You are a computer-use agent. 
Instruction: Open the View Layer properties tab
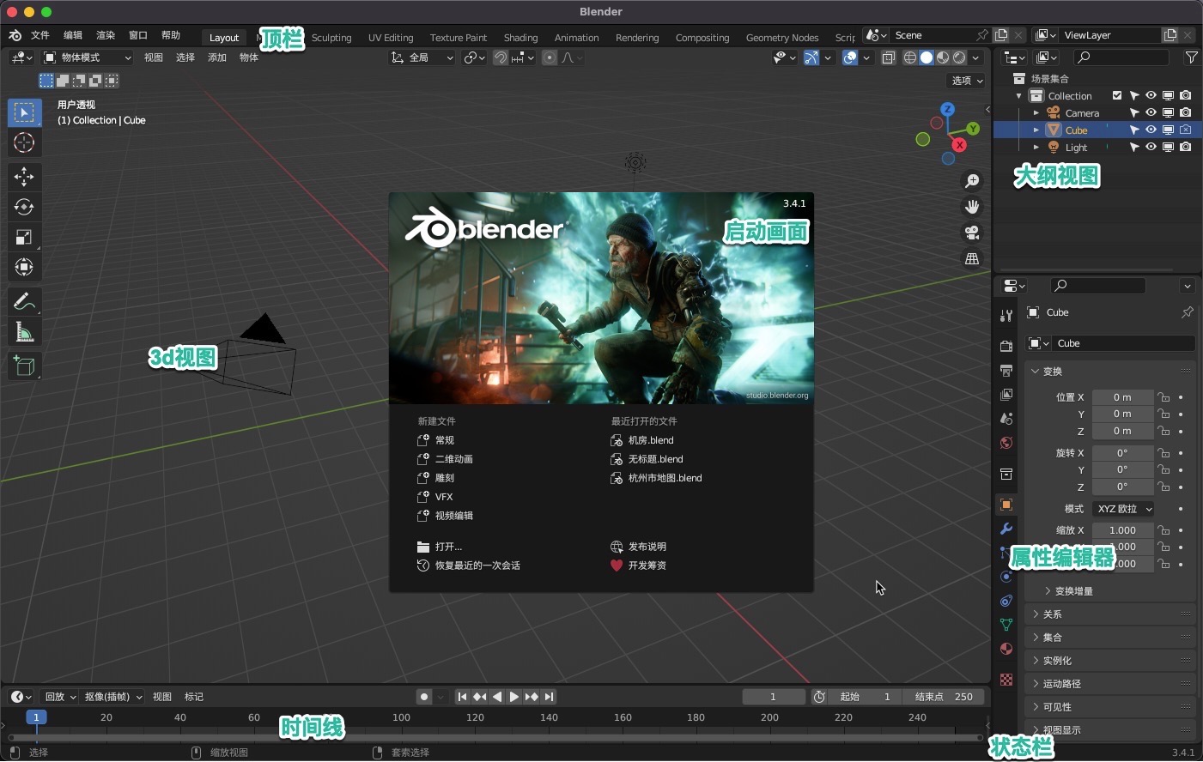click(x=1006, y=395)
